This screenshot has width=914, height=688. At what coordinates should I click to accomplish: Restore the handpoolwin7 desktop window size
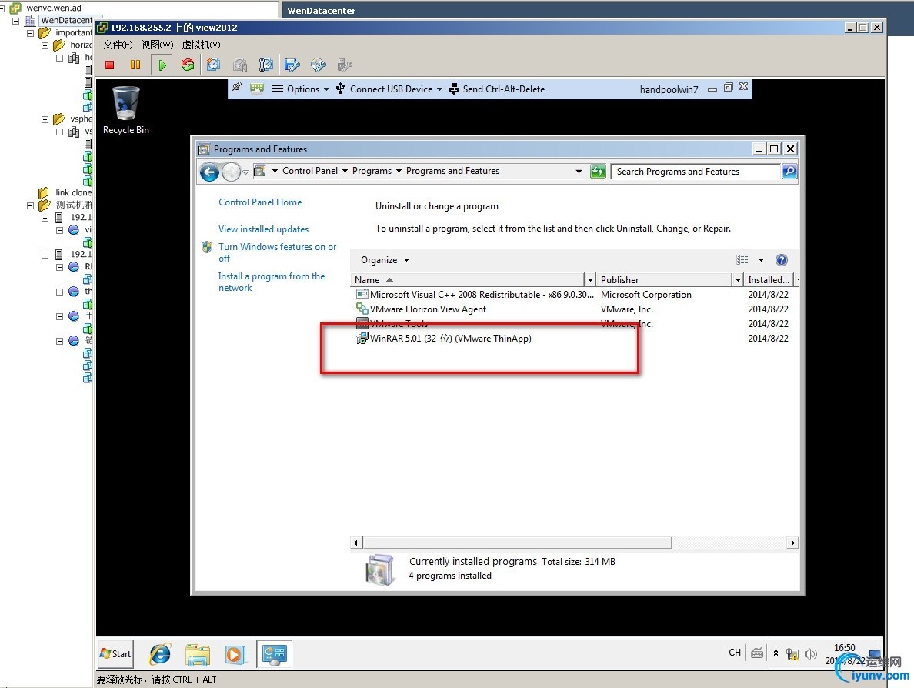(728, 88)
